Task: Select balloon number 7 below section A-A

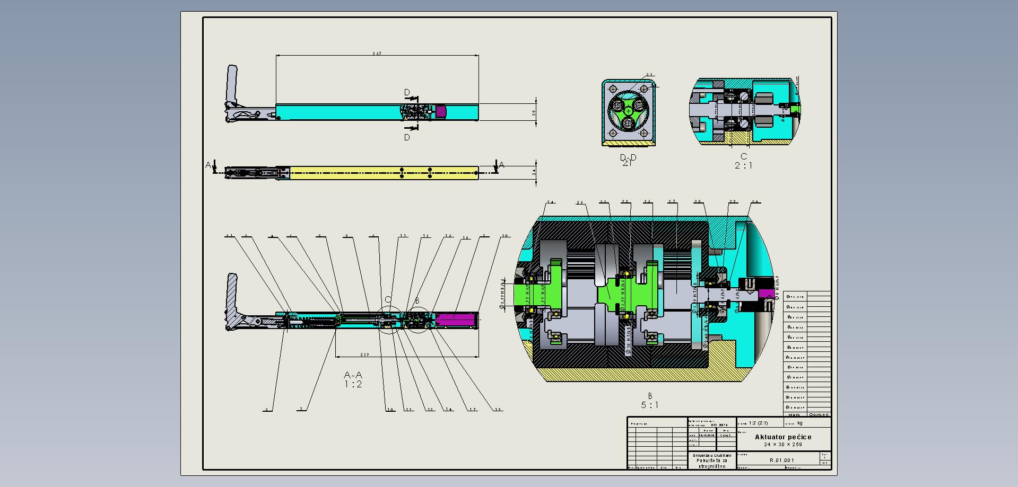Action: coord(301,409)
